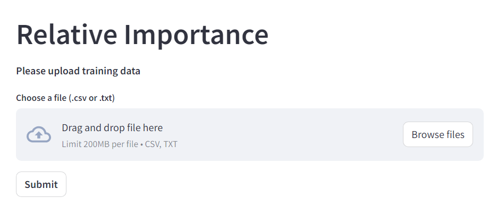Screen dimensions: 497x223
Task: Click the 'Drag and drop file here' text
Action: pyautogui.click(x=112, y=128)
